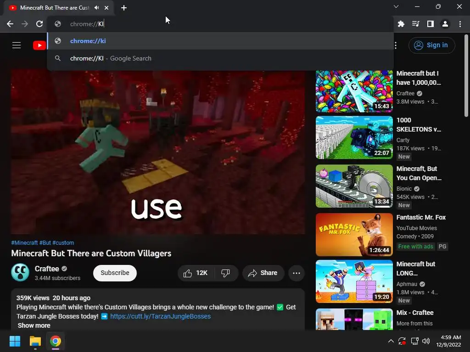Click the Free with ads badge
The image size is (470, 352).
(x=415, y=246)
